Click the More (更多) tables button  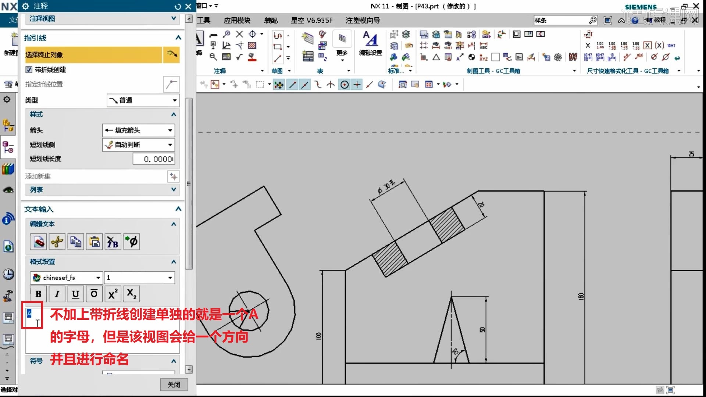click(x=342, y=46)
